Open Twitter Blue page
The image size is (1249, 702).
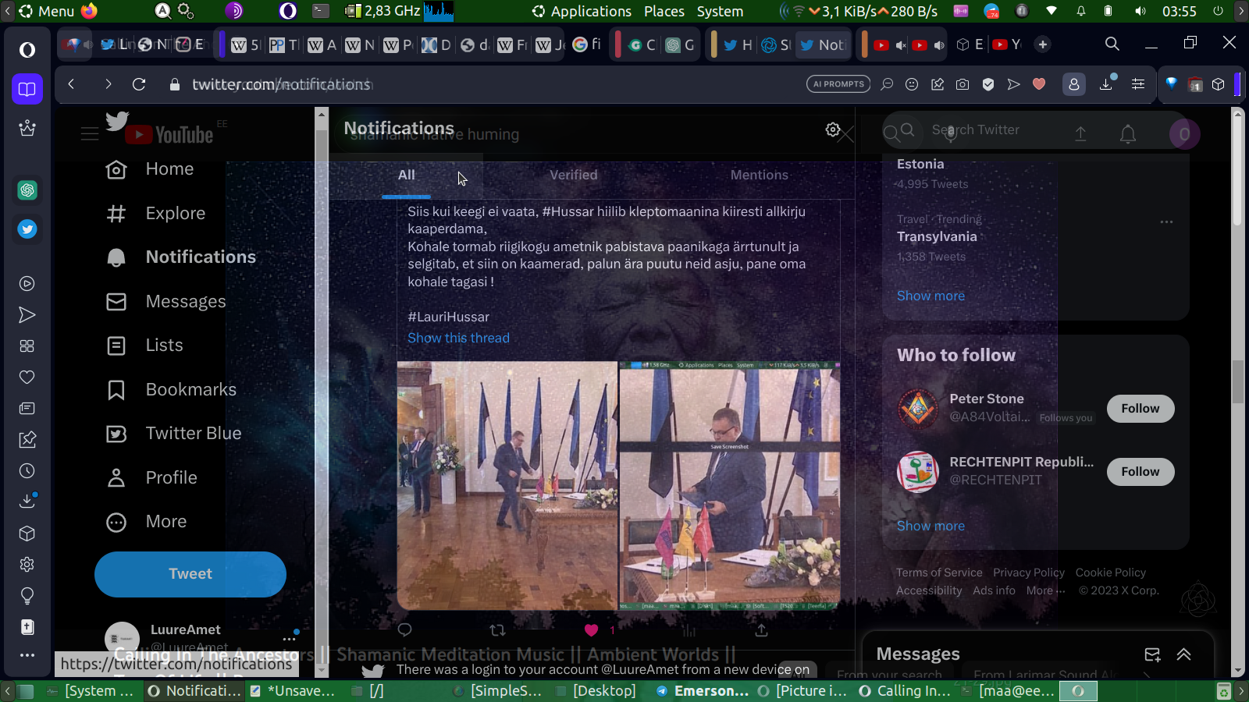pos(174,434)
